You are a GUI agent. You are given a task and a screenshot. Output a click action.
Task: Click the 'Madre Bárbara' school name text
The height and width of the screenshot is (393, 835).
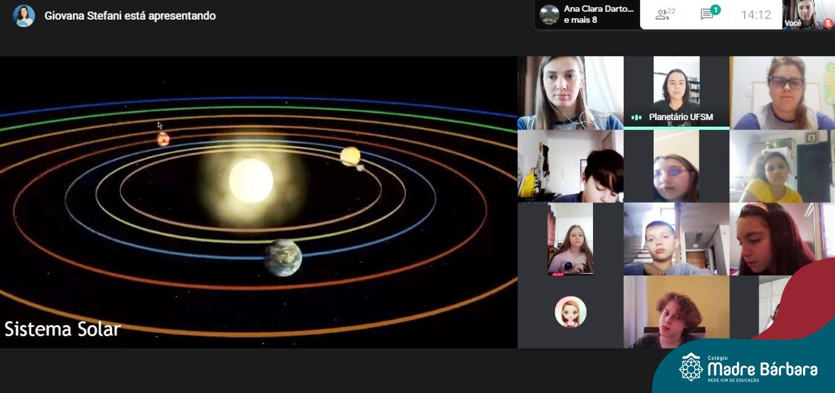click(x=762, y=369)
